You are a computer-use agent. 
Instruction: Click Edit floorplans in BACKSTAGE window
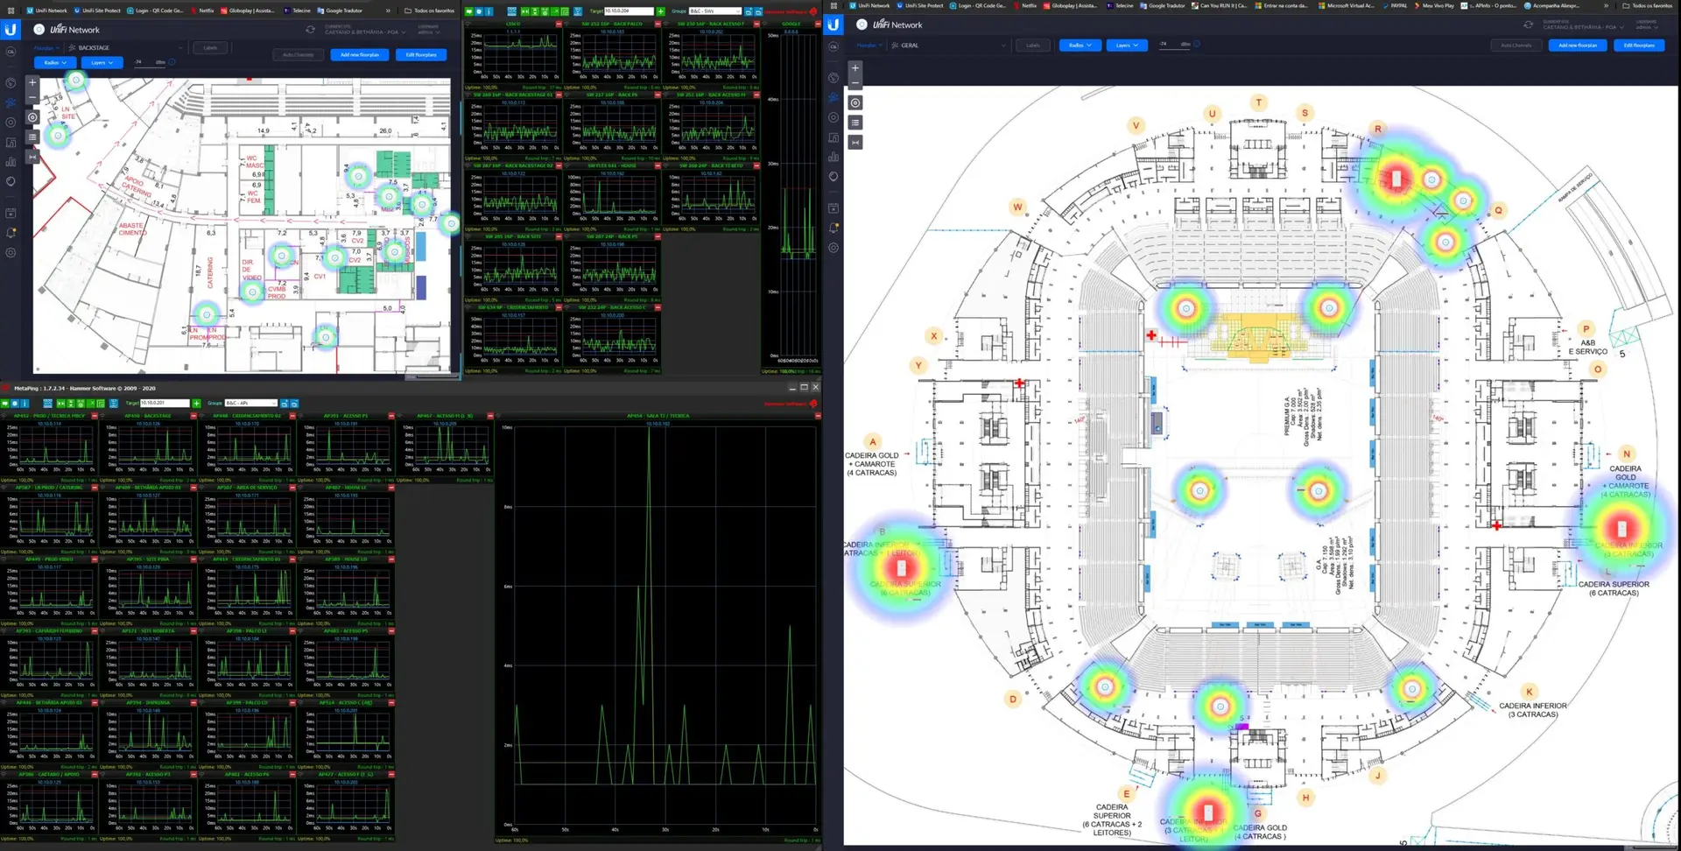coord(421,54)
